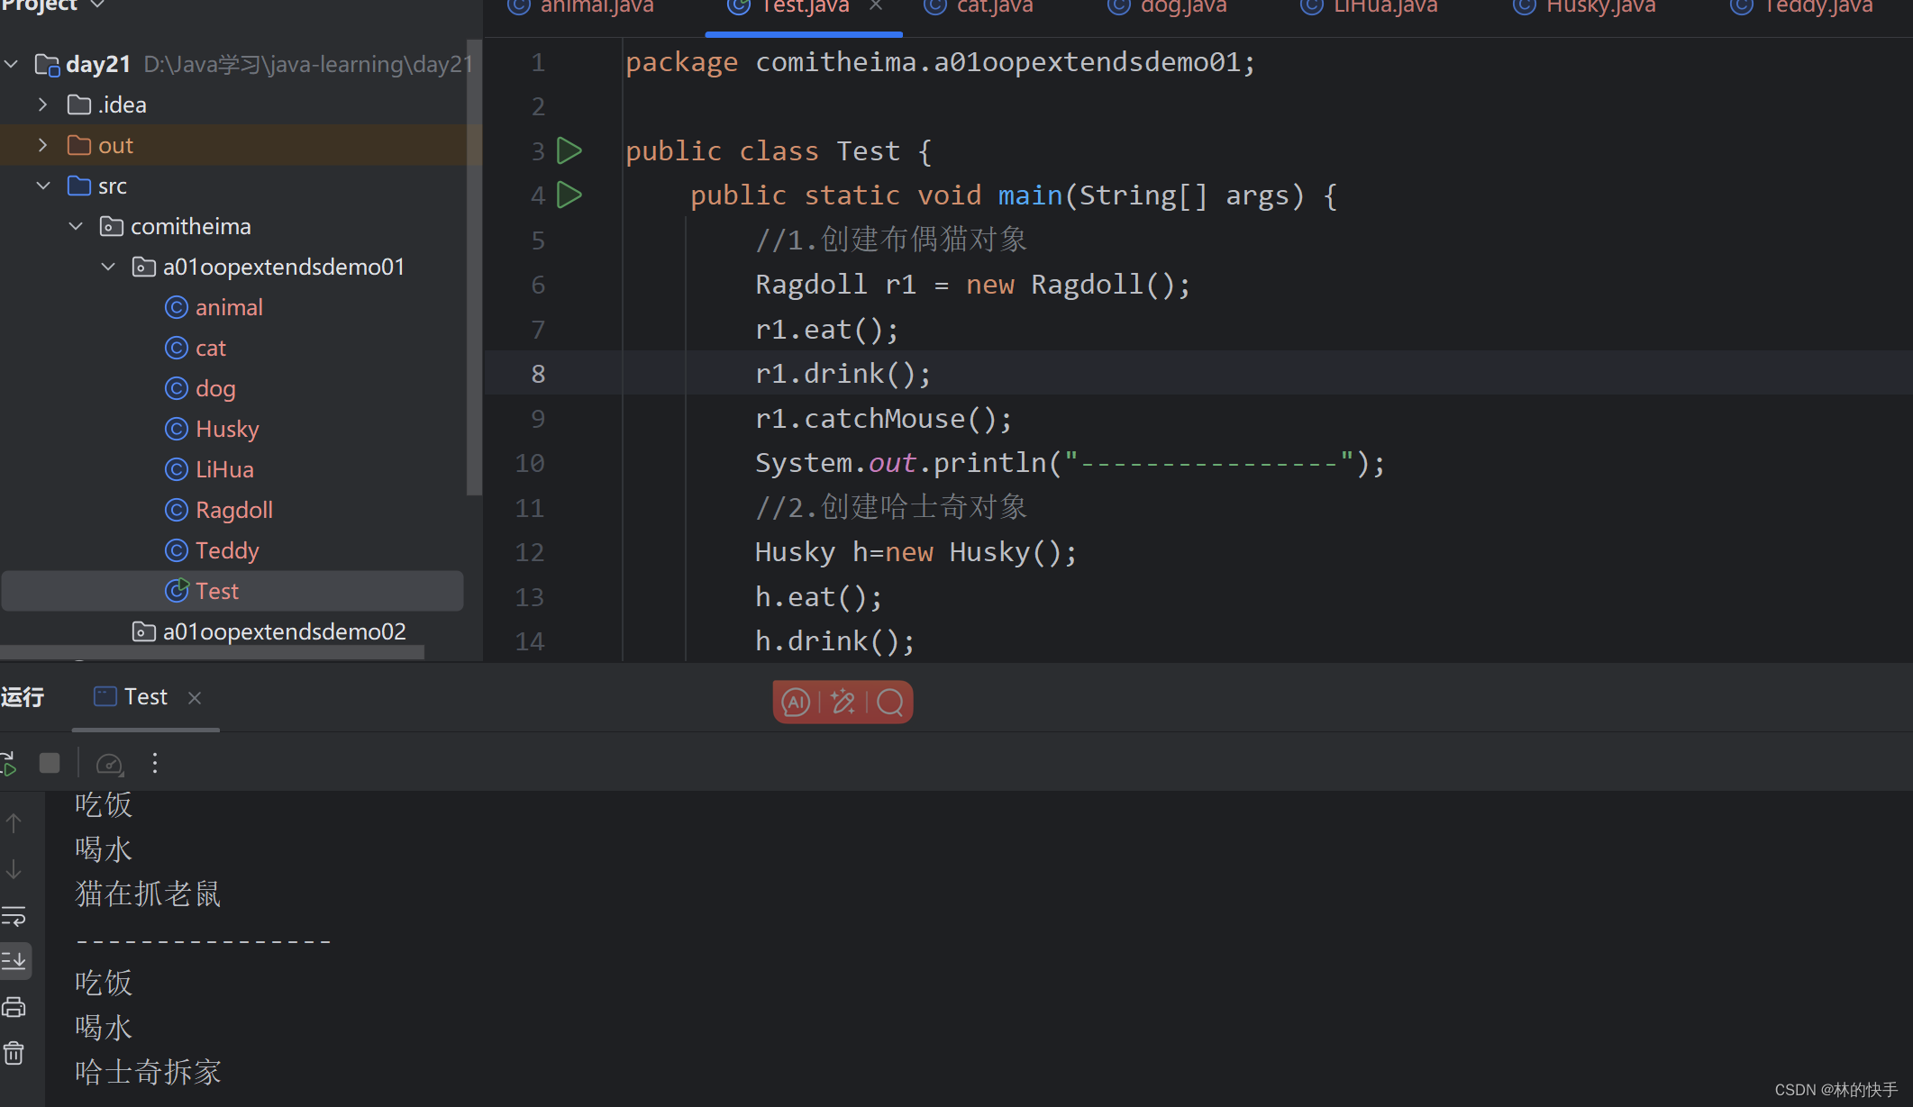This screenshot has width=1913, height=1107.
Task: Switch to the dog.java tab
Action: coord(1166,8)
